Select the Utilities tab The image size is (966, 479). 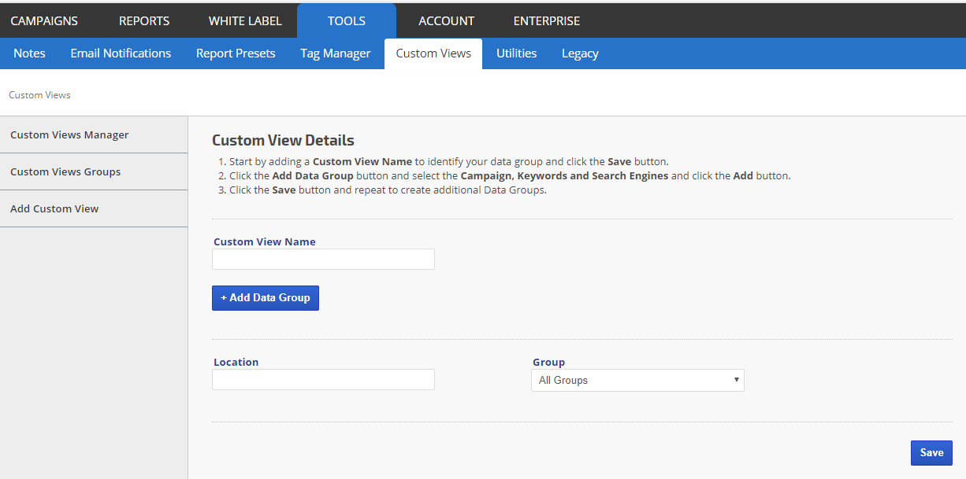click(516, 53)
